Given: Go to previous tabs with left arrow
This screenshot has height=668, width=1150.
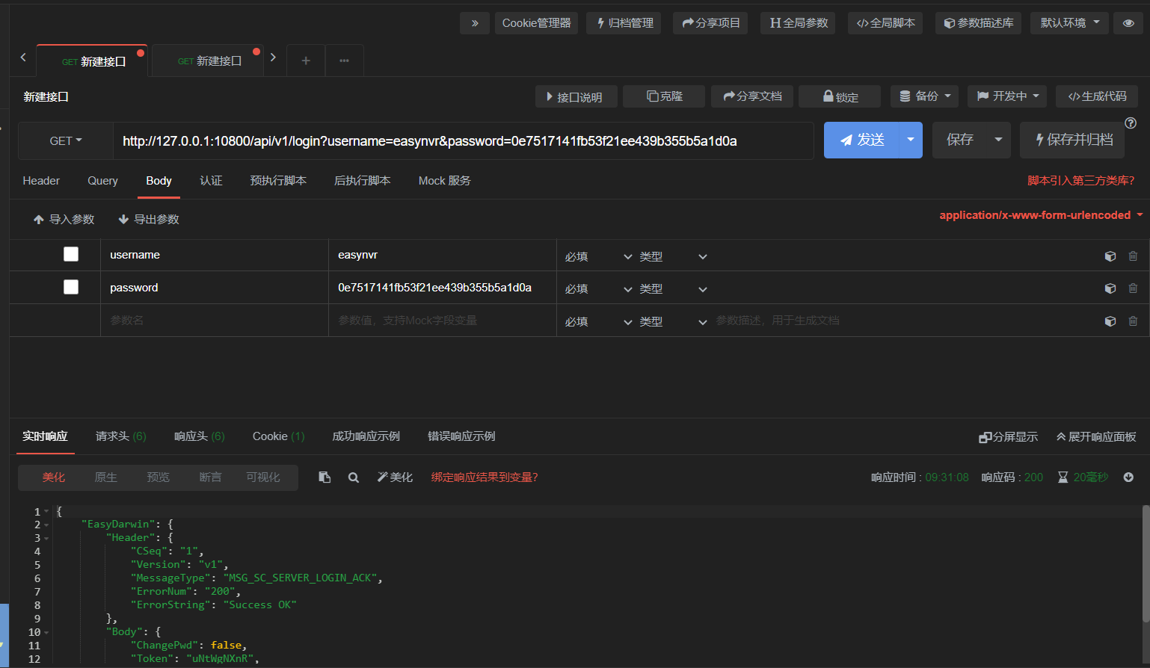Looking at the screenshot, I should [23, 58].
